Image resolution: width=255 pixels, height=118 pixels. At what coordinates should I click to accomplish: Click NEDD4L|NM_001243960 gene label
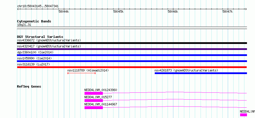click(101, 90)
